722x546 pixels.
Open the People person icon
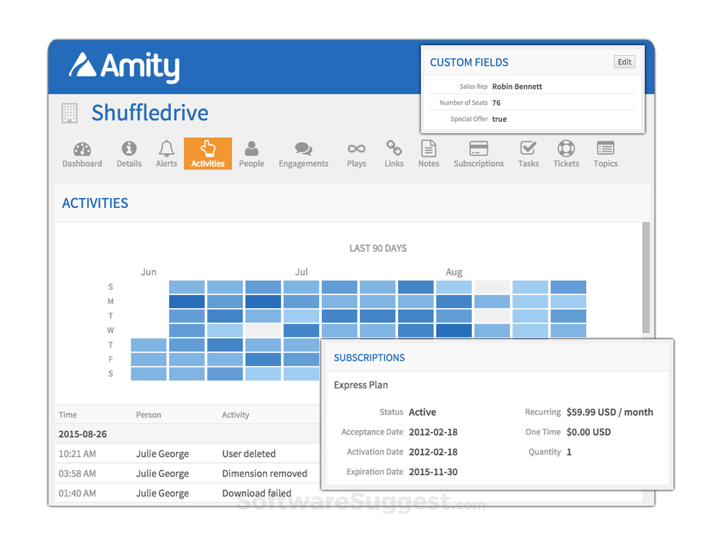point(251,148)
